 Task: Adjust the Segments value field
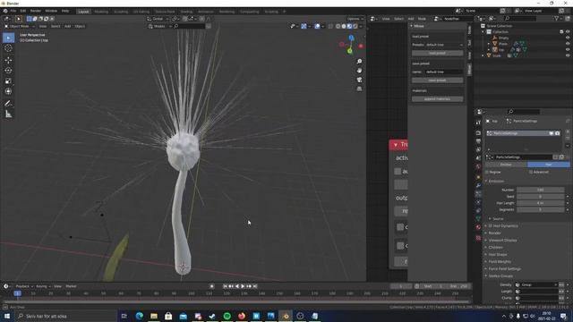(541, 210)
